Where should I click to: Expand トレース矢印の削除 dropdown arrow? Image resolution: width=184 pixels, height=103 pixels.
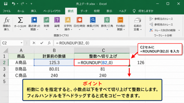pos(179,30)
